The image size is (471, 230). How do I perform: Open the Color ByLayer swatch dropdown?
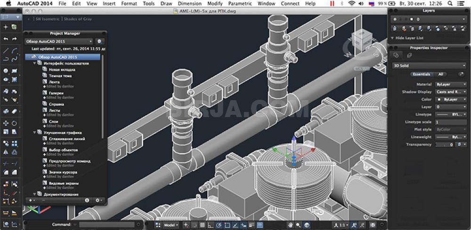(x=451, y=100)
